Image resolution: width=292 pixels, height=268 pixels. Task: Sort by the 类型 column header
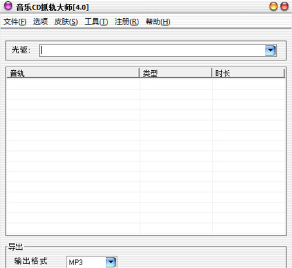[x=176, y=73]
